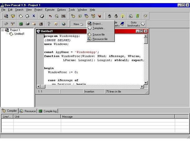Click the printer icon in the toolbar
The width and height of the screenshot is (190, 142).
[x=42, y=16]
